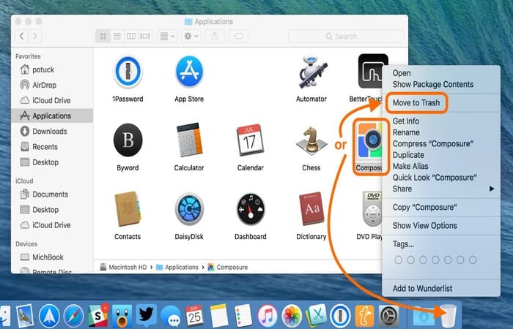Select the Chess app icon
513x329 pixels.
(x=311, y=141)
